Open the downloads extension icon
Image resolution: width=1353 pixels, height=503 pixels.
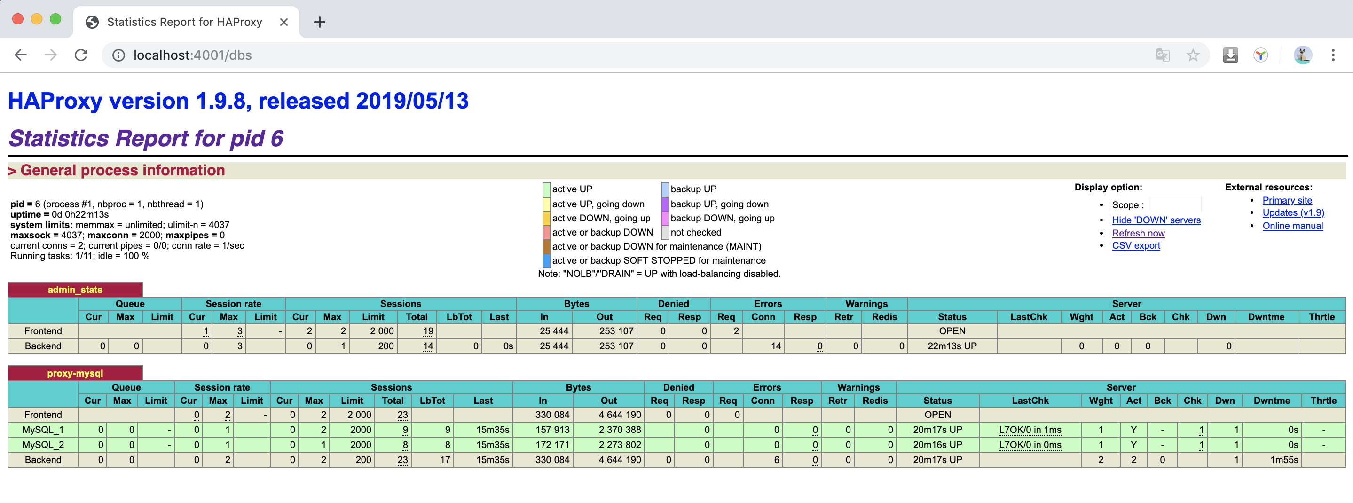[x=1231, y=55]
